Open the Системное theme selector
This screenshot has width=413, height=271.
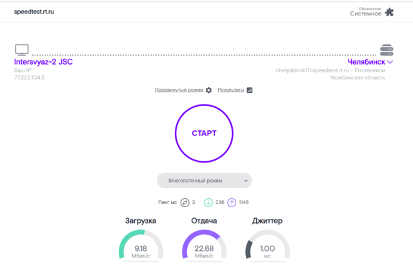click(x=365, y=14)
